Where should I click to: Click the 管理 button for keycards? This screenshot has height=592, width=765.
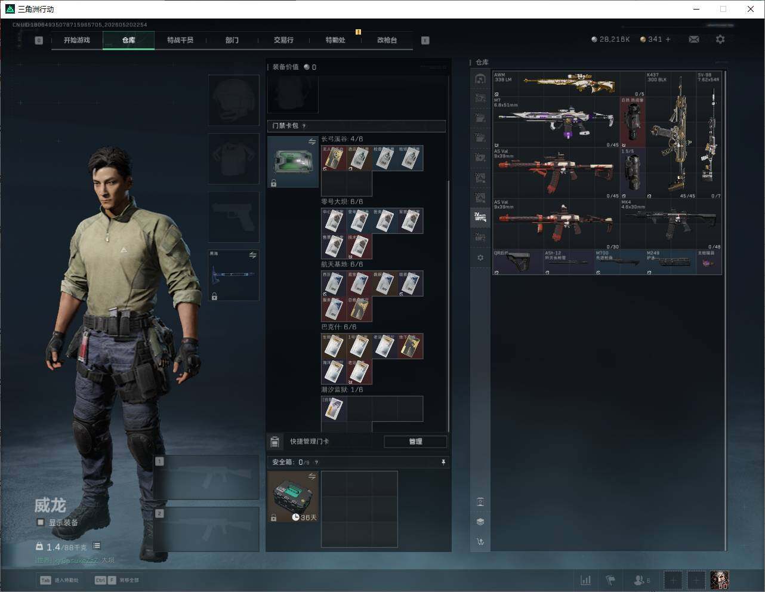point(415,442)
